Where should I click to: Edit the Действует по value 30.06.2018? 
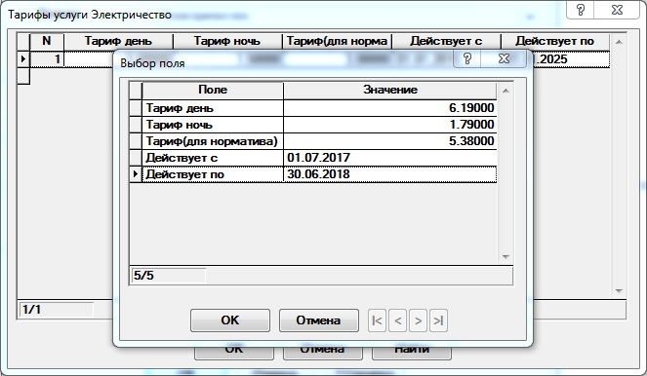(390, 174)
